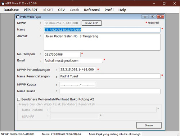Click the Nama Penandatangan field
Image resolution: width=180 pixels, height=136 pixels.
click(110, 76)
